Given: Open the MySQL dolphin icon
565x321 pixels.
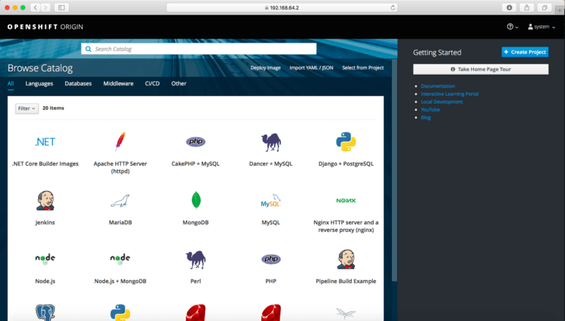Looking at the screenshot, I should (271, 200).
